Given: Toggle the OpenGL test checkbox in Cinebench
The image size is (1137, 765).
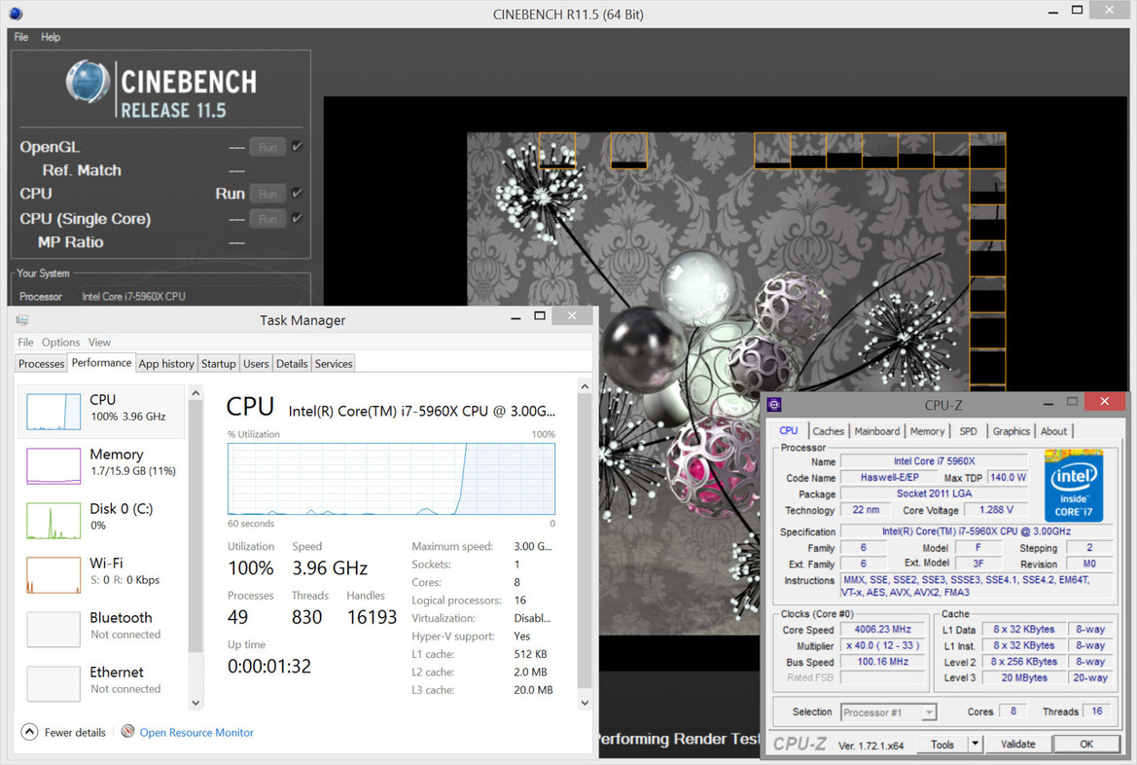Looking at the screenshot, I should point(297,147).
